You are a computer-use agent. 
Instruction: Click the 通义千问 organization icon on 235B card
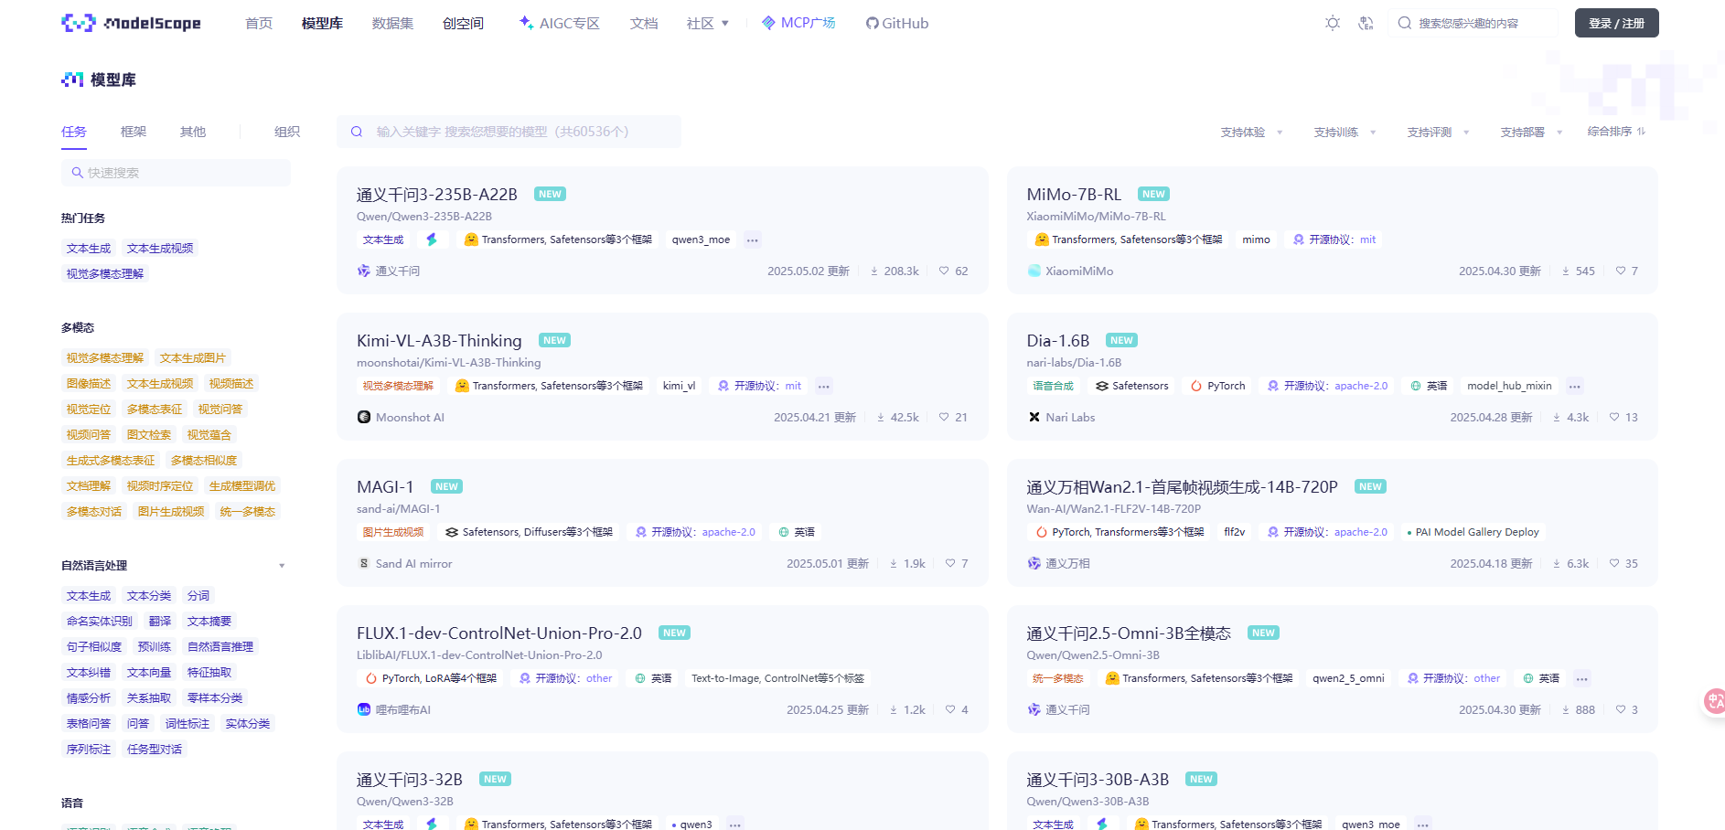tap(363, 271)
